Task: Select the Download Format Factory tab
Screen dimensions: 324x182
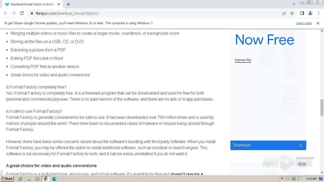Action: [32, 4]
